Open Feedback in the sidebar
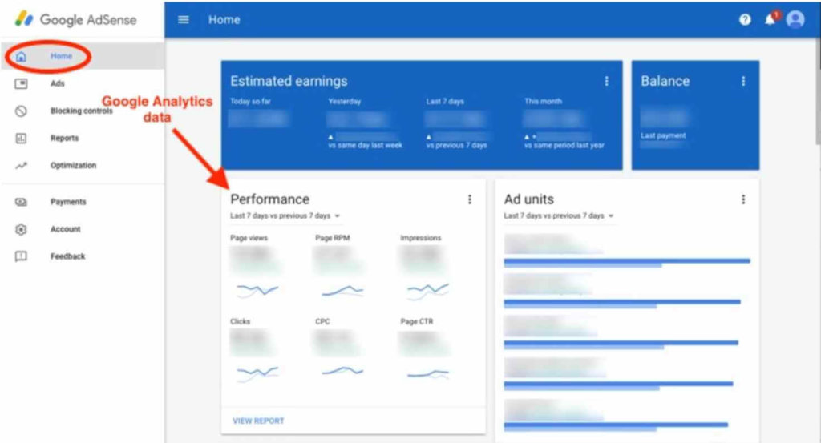Image resolution: width=821 pixels, height=443 pixels. (67, 256)
